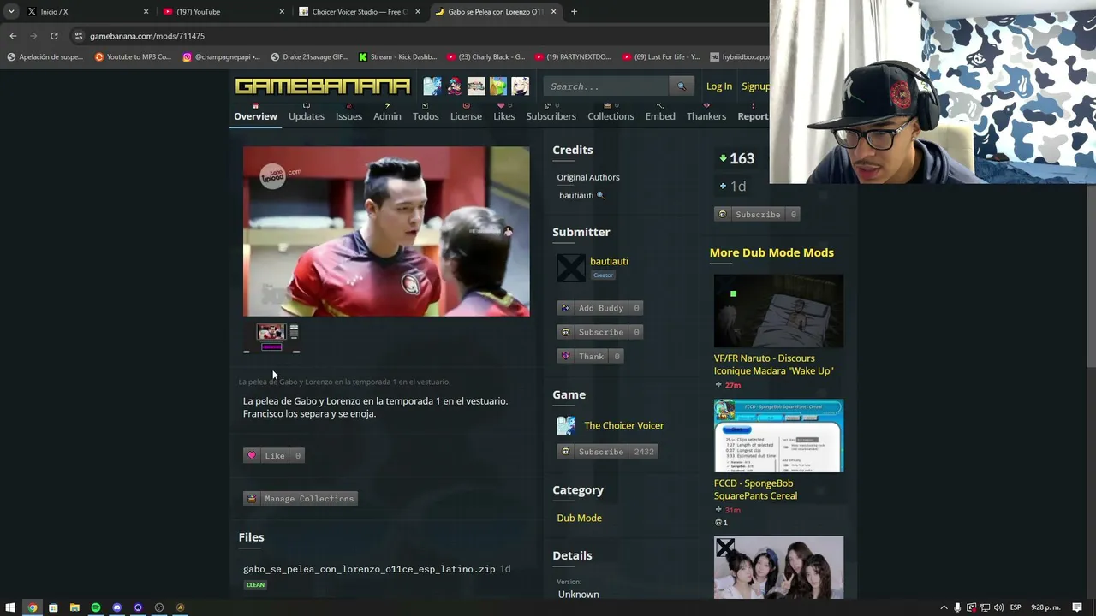The width and height of the screenshot is (1096, 616).
Task: Select the Embed tab
Action: (660, 116)
